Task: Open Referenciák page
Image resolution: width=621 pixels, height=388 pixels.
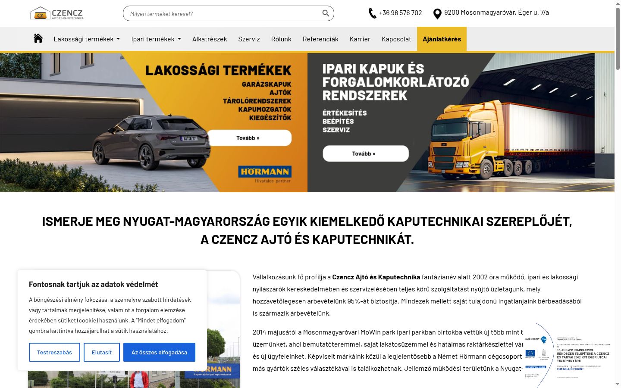Action: point(320,39)
